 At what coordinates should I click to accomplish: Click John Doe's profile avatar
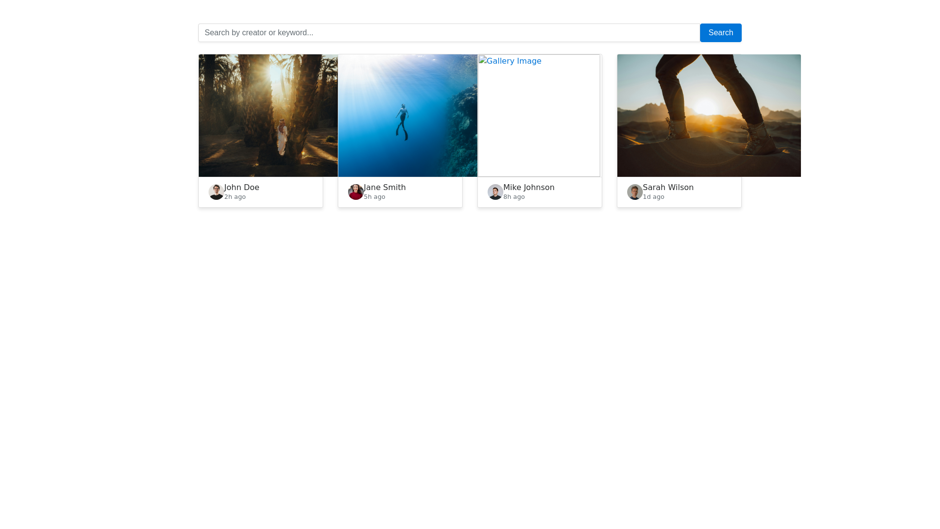click(216, 192)
